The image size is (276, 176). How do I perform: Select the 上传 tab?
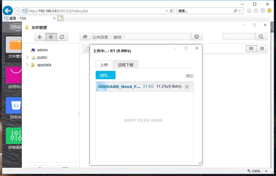[104, 65]
